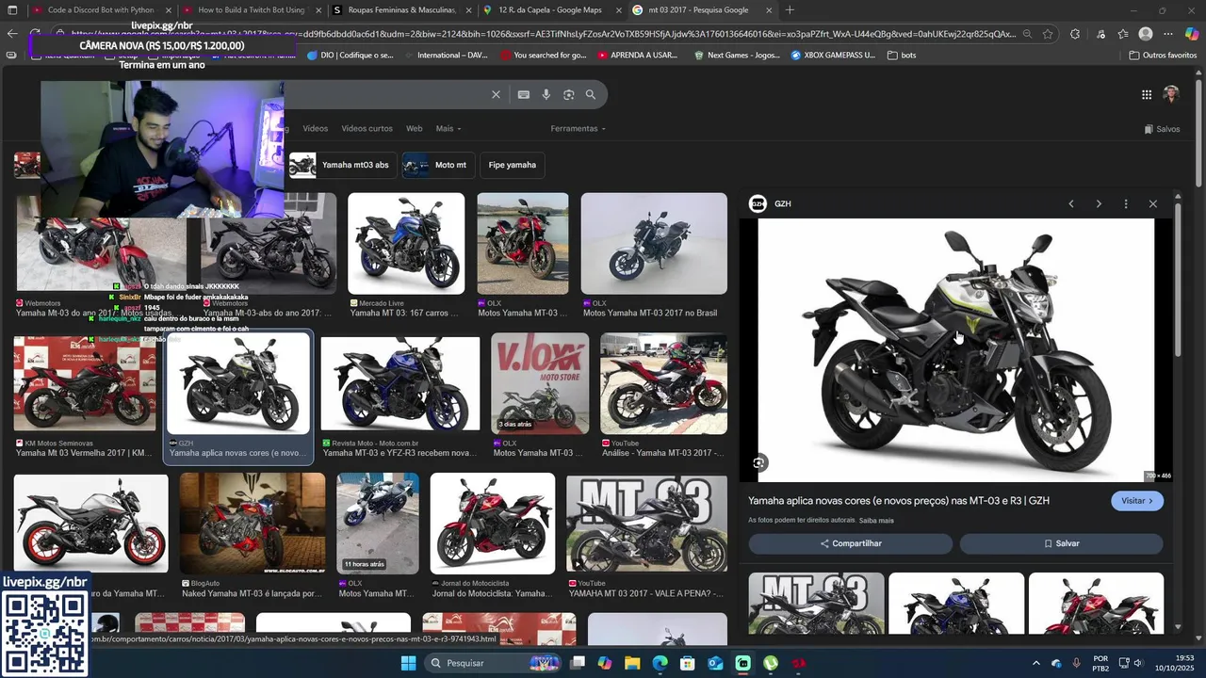Open the bots bookmarks folder

coord(901,55)
